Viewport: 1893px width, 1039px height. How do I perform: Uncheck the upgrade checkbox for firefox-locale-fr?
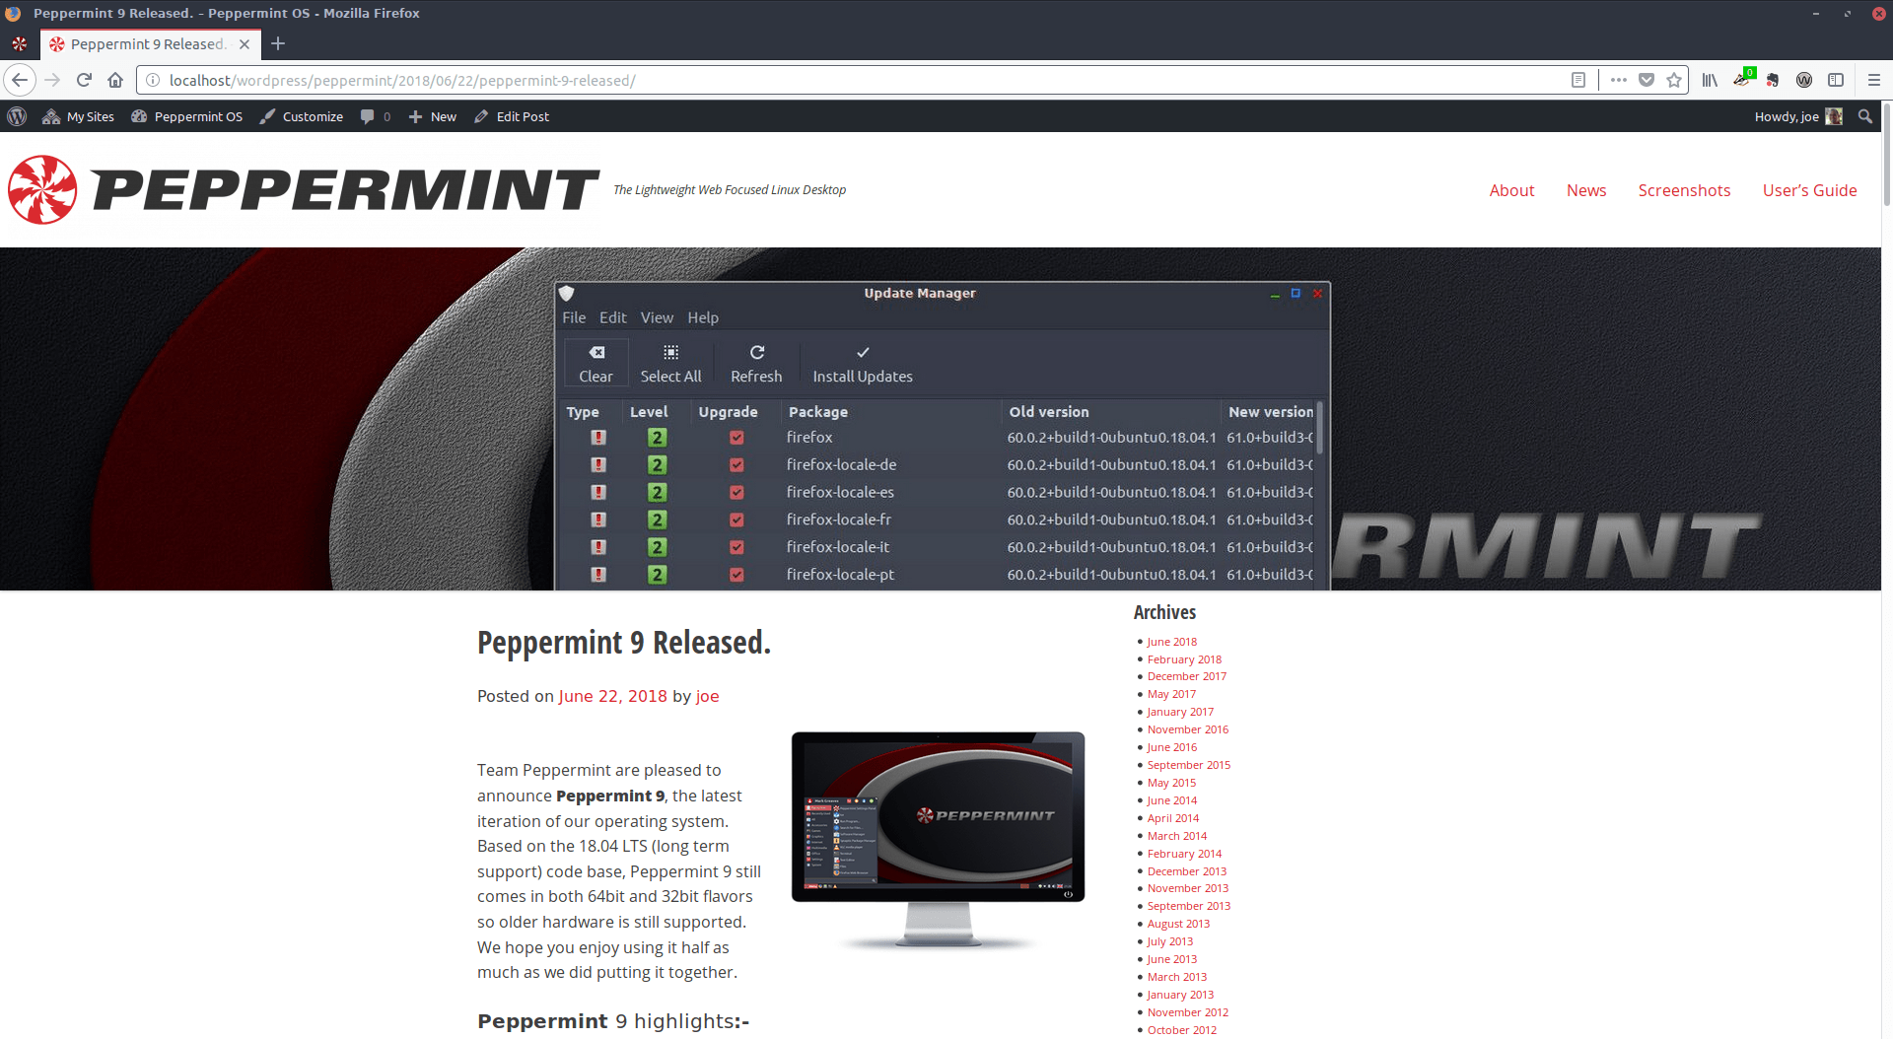736,519
